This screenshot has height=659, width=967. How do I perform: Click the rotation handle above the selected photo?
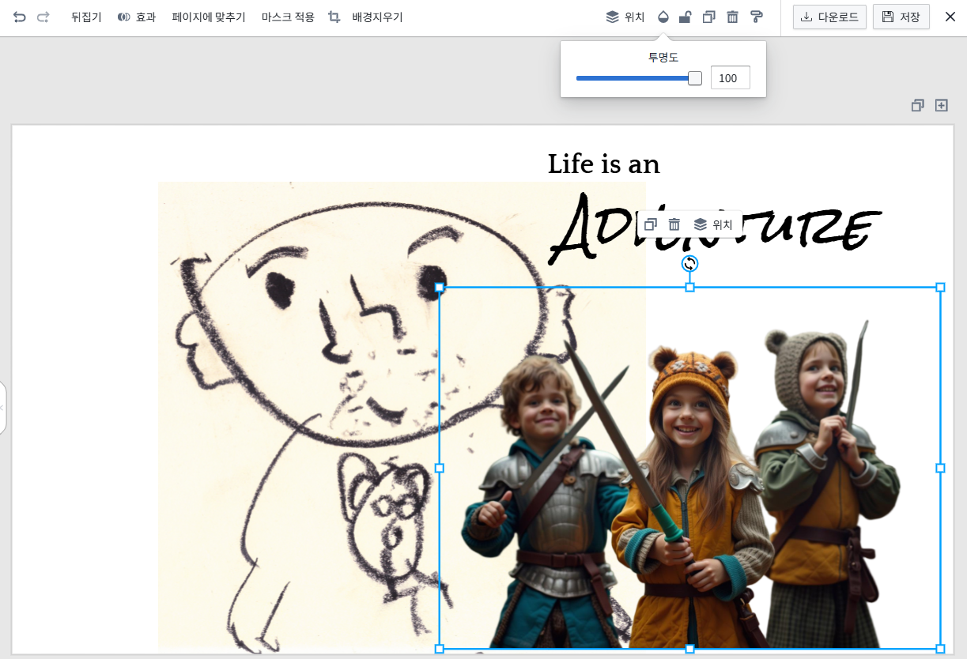click(x=689, y=264)
